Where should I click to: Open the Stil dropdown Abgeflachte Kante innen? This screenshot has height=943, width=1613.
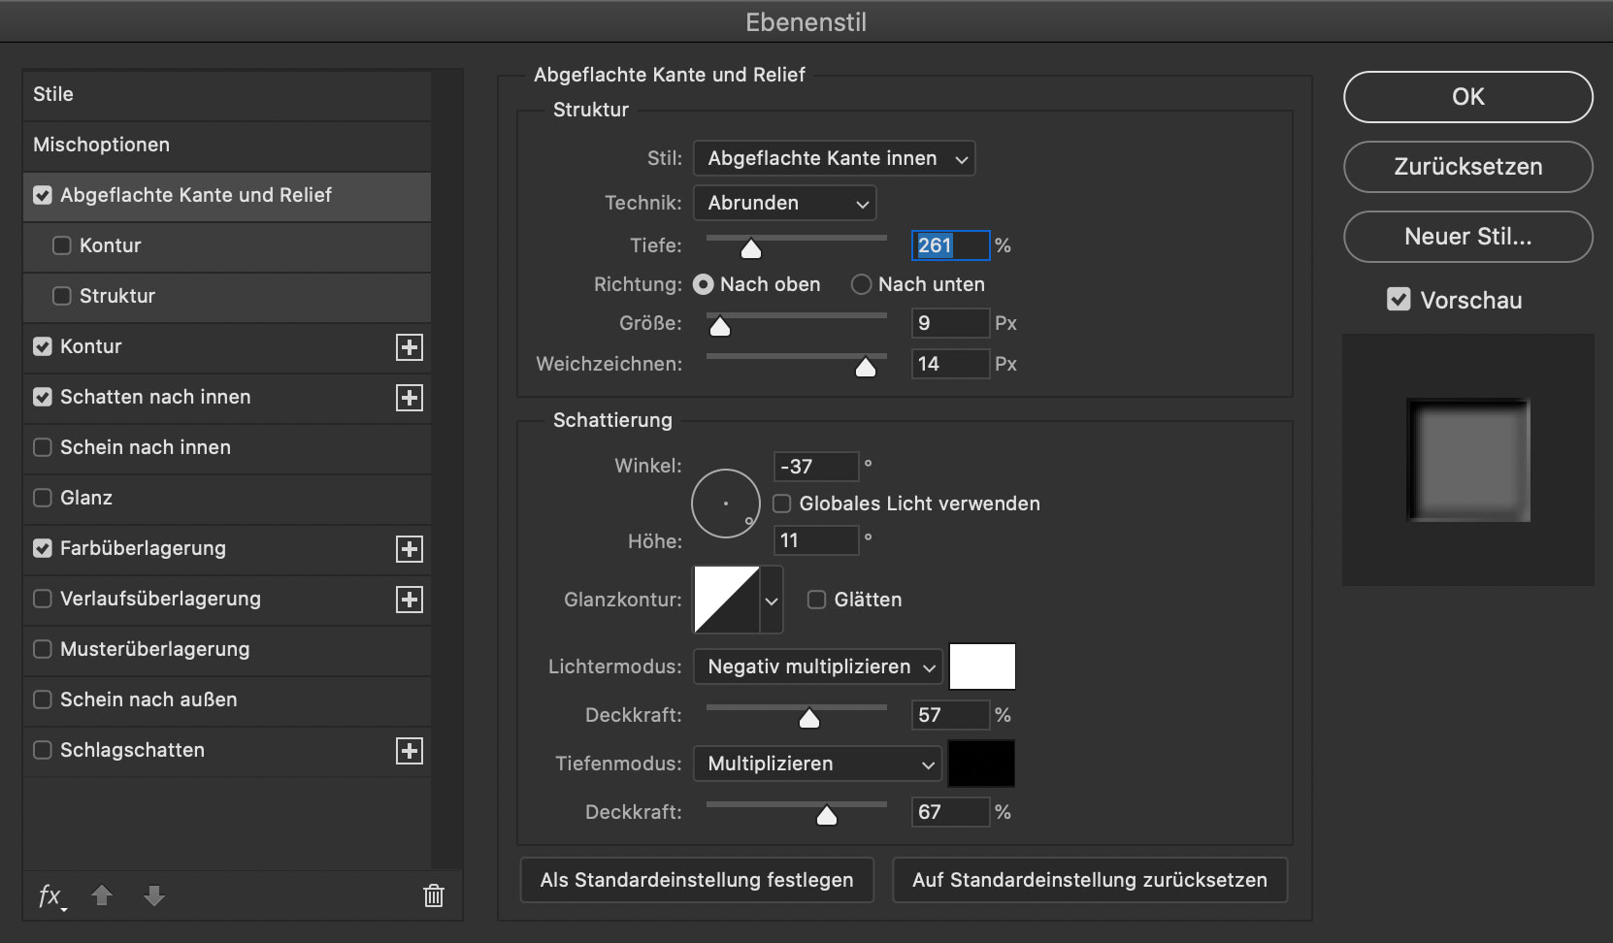tap(834, 158)
